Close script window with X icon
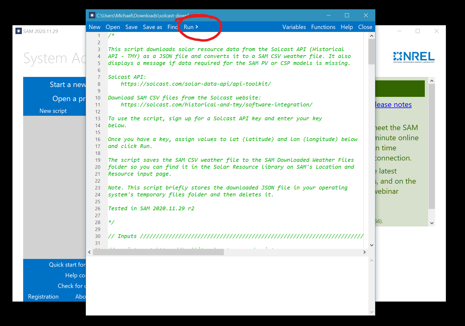The height and width of the screenshot is (326, 465). (x=366, y=15)
